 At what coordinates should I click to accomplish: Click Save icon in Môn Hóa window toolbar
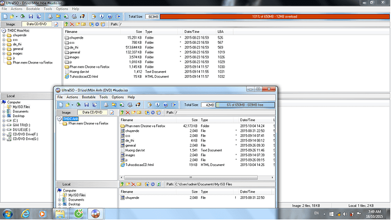click(31, 16)
